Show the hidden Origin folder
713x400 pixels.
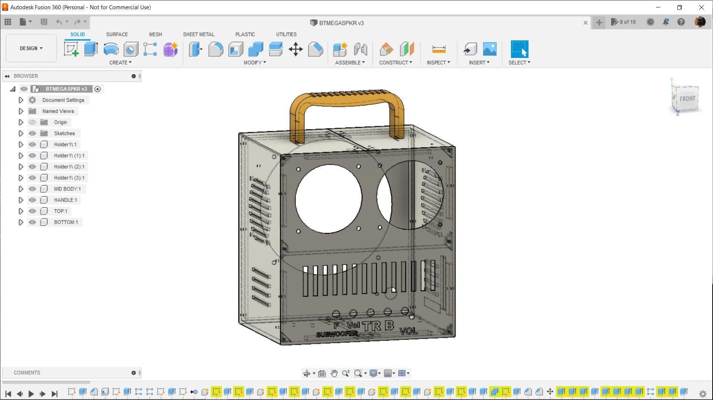pyautogui.click(x=32, y=122)
